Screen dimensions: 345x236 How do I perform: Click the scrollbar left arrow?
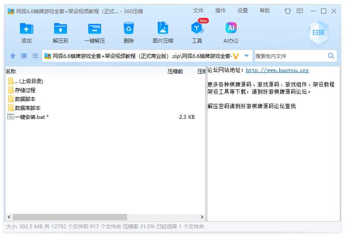9,217
